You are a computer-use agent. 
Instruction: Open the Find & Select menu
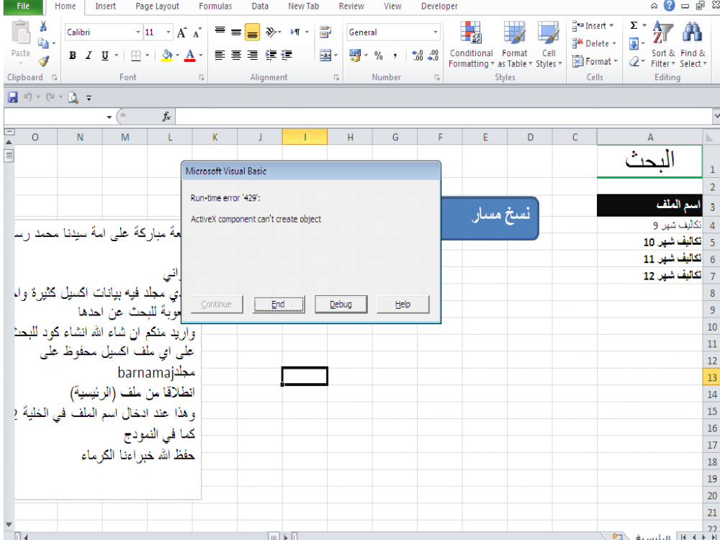click(693, 45)
